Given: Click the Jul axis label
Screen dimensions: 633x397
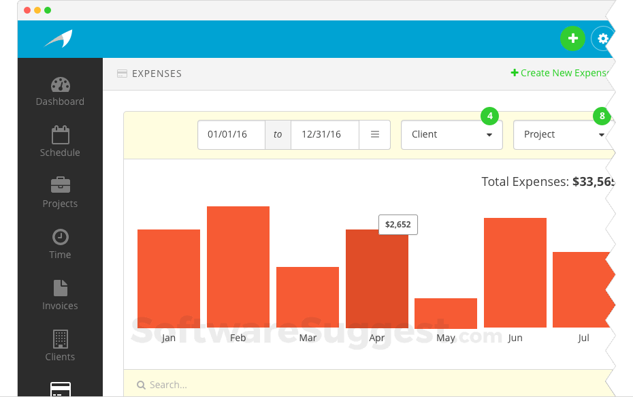Looking at the screenshot, I should 583,338.
